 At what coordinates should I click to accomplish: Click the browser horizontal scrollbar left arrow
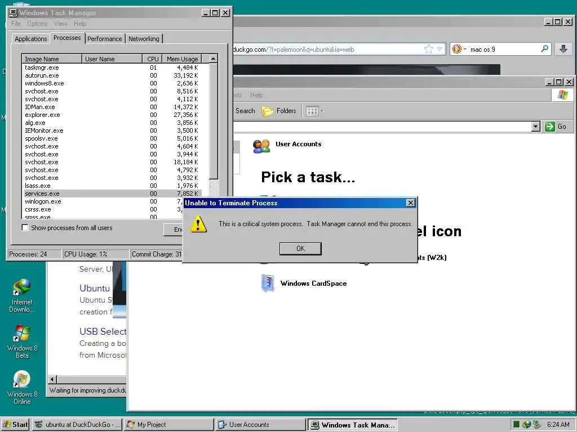(52, 380)
